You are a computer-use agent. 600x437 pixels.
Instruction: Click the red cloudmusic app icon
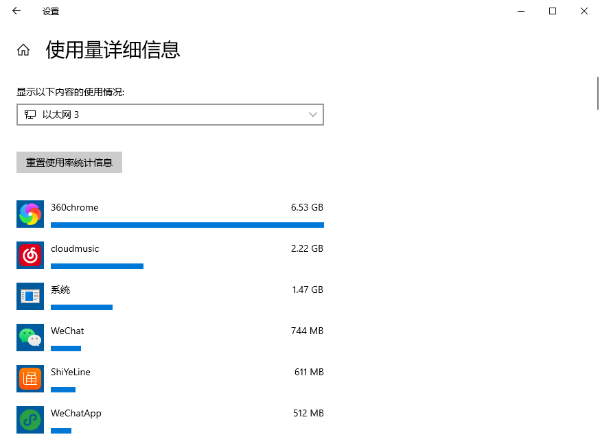[x=30, y=255]
